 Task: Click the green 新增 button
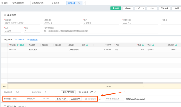point(116,8)
